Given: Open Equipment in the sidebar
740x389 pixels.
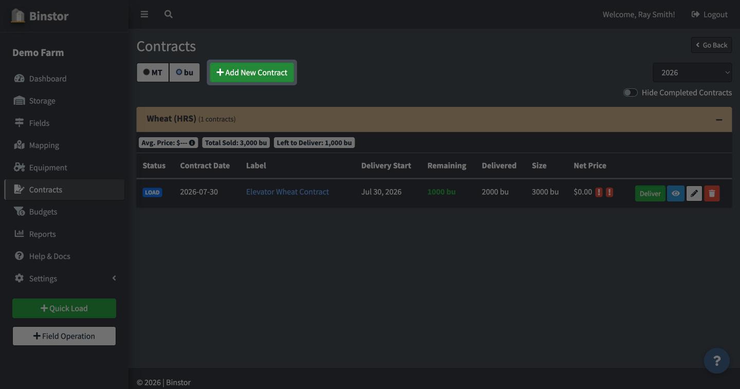Looking at the screenshot, I should click(x=64, y=168).
